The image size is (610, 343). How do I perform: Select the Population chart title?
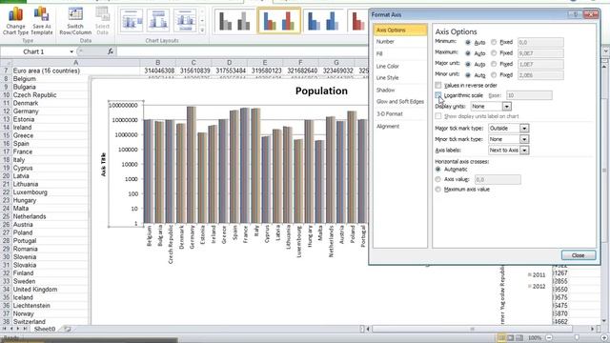click(x=321, y=91)
